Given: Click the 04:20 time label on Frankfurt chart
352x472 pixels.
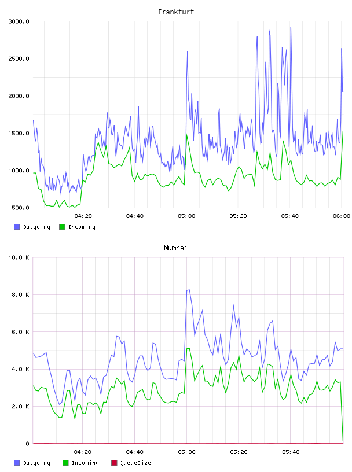Looking at the screenshot, I should 83,216.
